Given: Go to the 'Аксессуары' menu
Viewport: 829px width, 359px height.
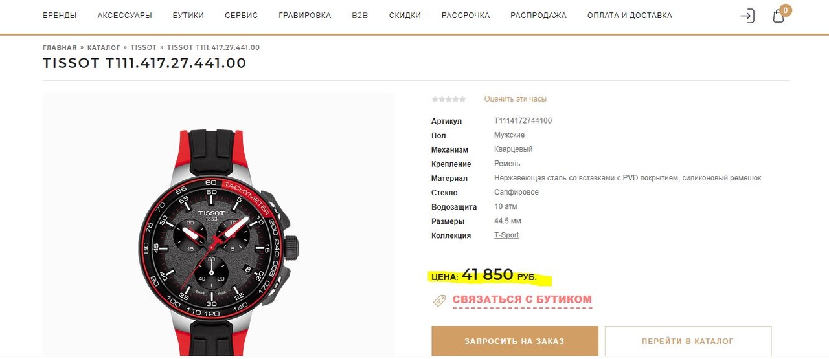Looking at the screenshot, I should [x=125, y=15].
